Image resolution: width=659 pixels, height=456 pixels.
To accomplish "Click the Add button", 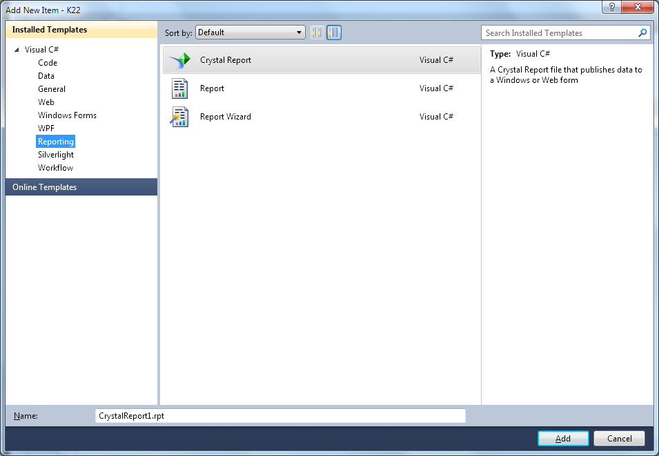I will tap(563, 438).
